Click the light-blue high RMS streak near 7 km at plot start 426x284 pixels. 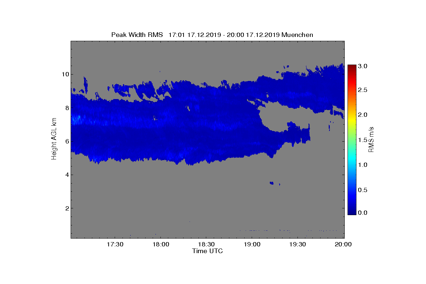click(77, 119)
